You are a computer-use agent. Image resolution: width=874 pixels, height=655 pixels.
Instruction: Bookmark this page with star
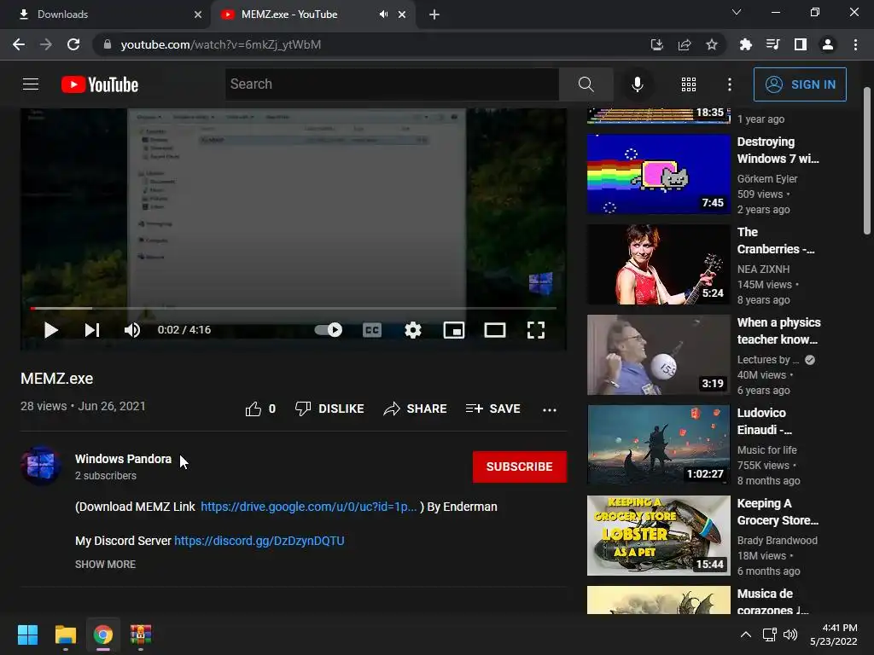click(x=712, y=44)
